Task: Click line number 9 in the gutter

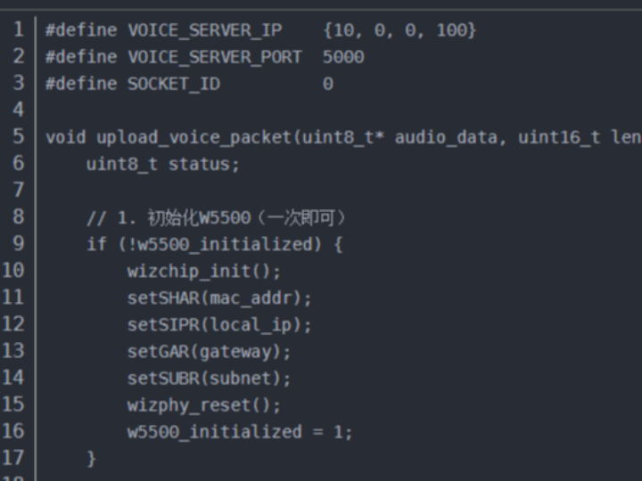Action: [18, 244]
